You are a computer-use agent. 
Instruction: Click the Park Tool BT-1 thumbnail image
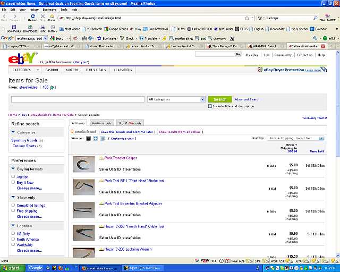pyautogui.click(x=84, y=186)
